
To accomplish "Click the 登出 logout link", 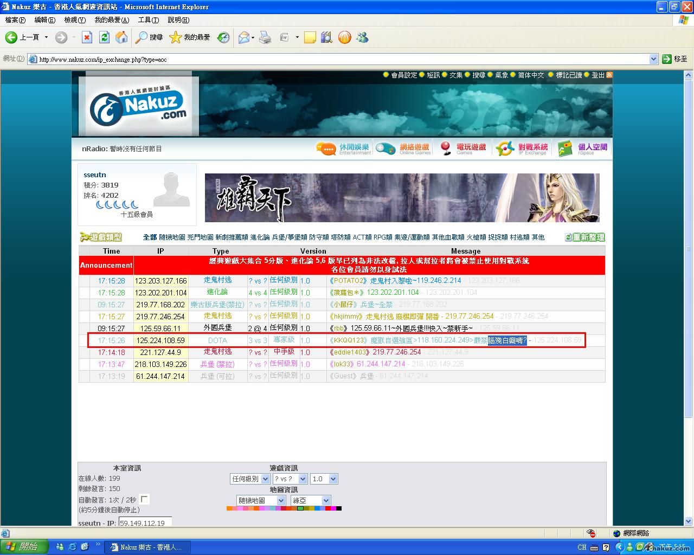I will pyautogui.click(x=598, y=75).
